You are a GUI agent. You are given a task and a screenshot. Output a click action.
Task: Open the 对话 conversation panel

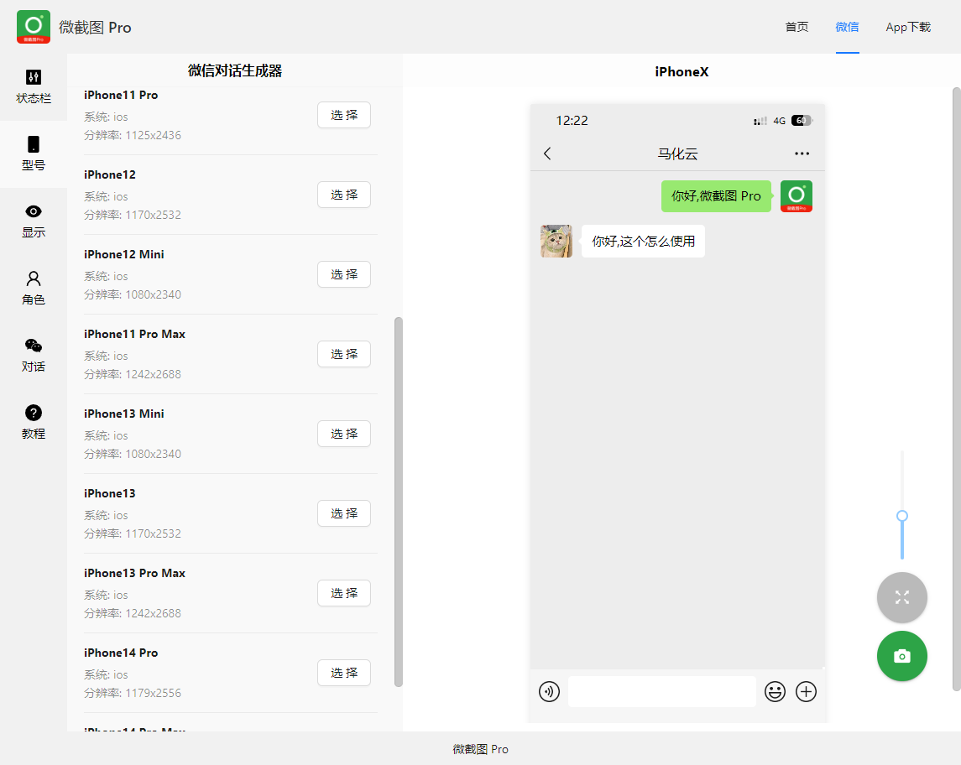coord(34,356)
